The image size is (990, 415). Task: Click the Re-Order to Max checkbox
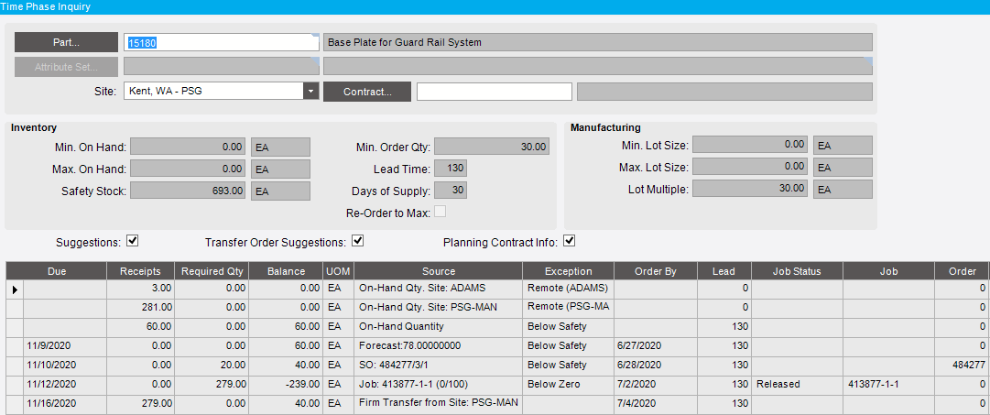click(441, 212)
